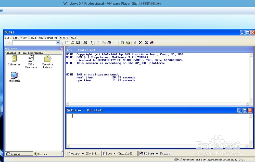
Task: Switch to the Explorer tab
Action: point(47,154)
